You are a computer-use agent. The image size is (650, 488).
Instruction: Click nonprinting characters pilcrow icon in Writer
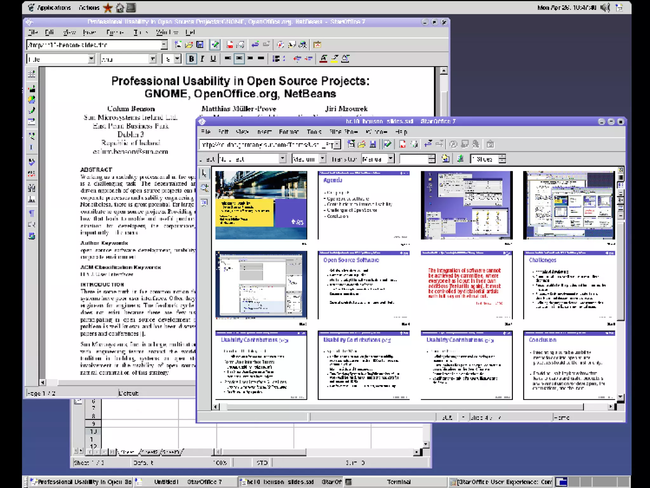[31, 213]
